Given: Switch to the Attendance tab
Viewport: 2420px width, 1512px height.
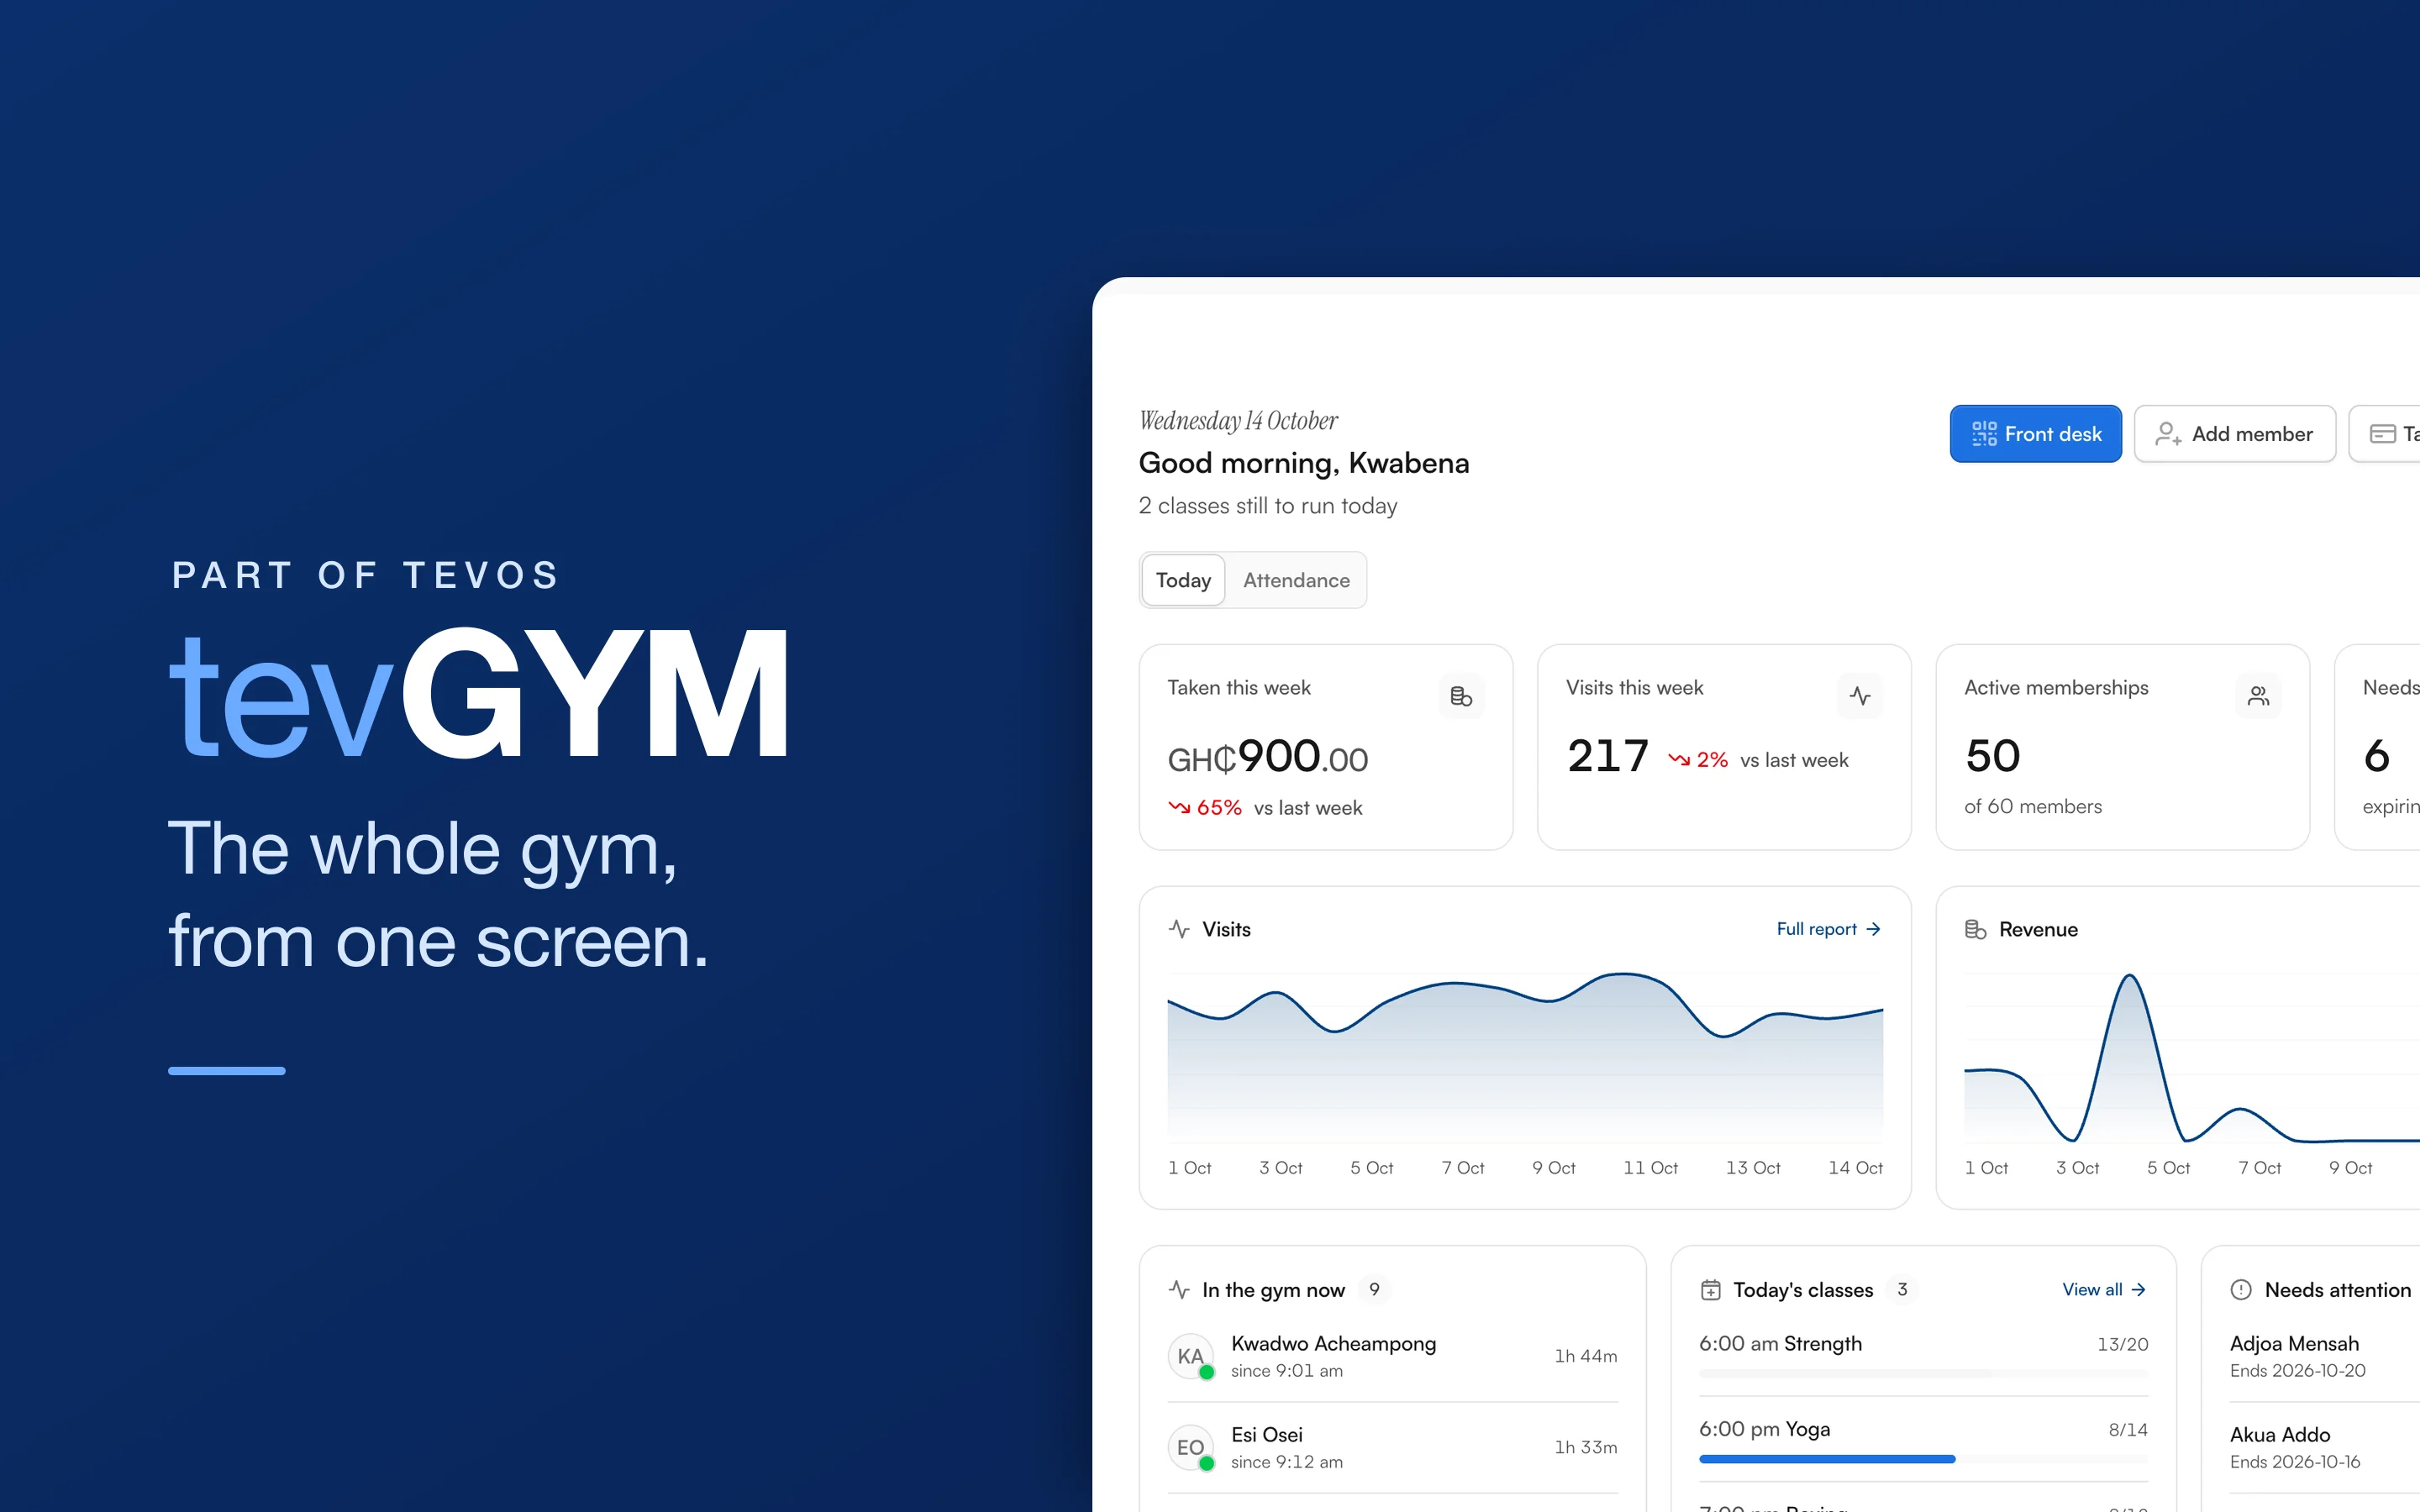Looking at the screenshot, I should [x=1296, y=580].
